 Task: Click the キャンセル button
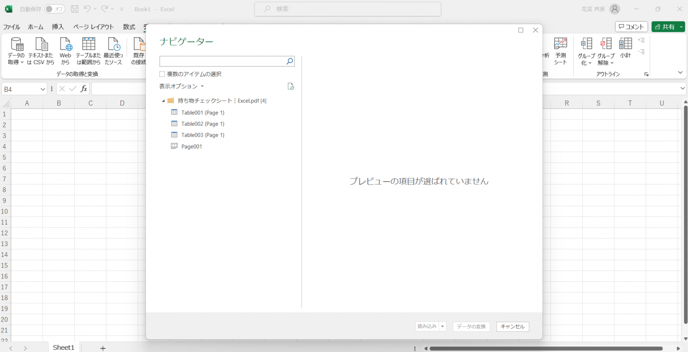(512, 327)
